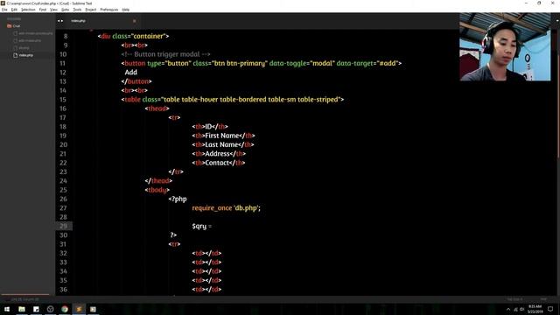
Task: Open the Help menu
Action: point(126,10)
